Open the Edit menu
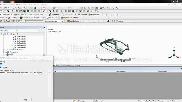182x102 pixels. [x=5, y=8]
